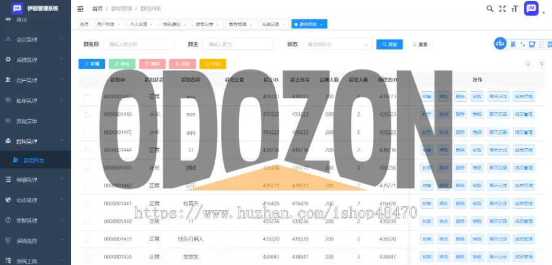Click the red 删除 toolbar button

pyautogui.click(x=152, y=64)
